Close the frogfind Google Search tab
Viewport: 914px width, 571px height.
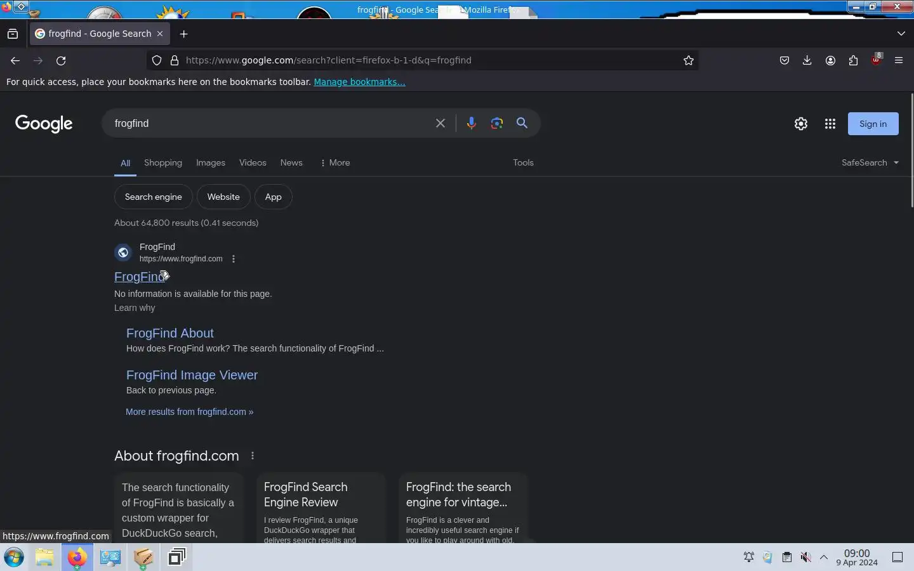[x=160, y=34]
